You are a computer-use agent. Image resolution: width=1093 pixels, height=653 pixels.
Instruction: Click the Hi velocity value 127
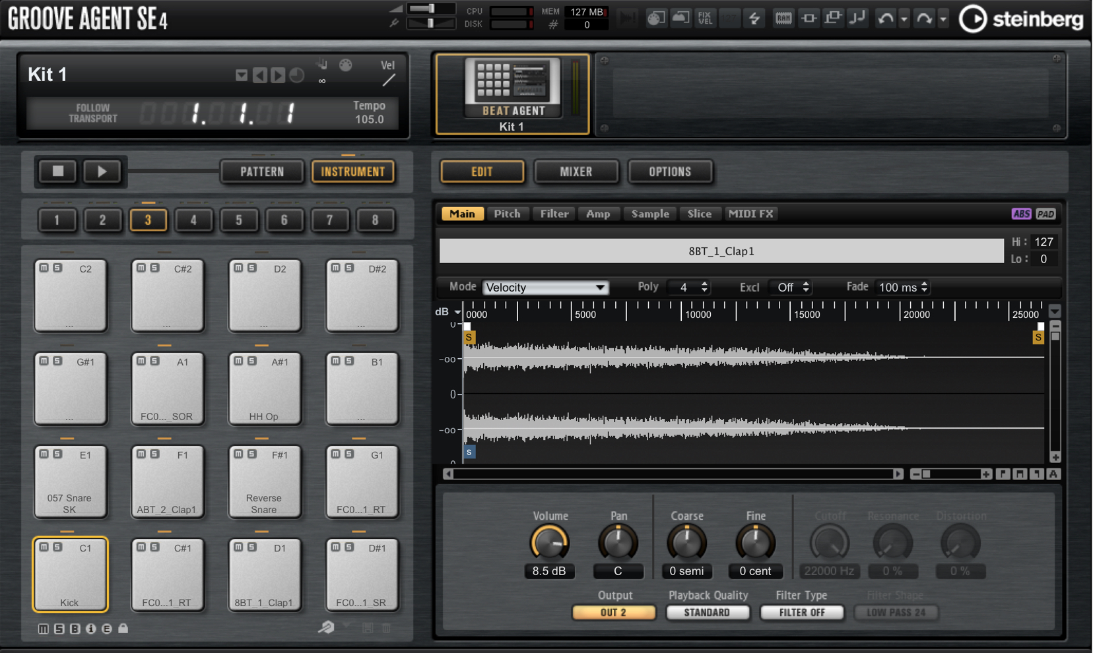tap(1044, 242)
